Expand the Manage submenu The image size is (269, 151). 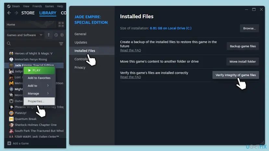coord(39,93)
